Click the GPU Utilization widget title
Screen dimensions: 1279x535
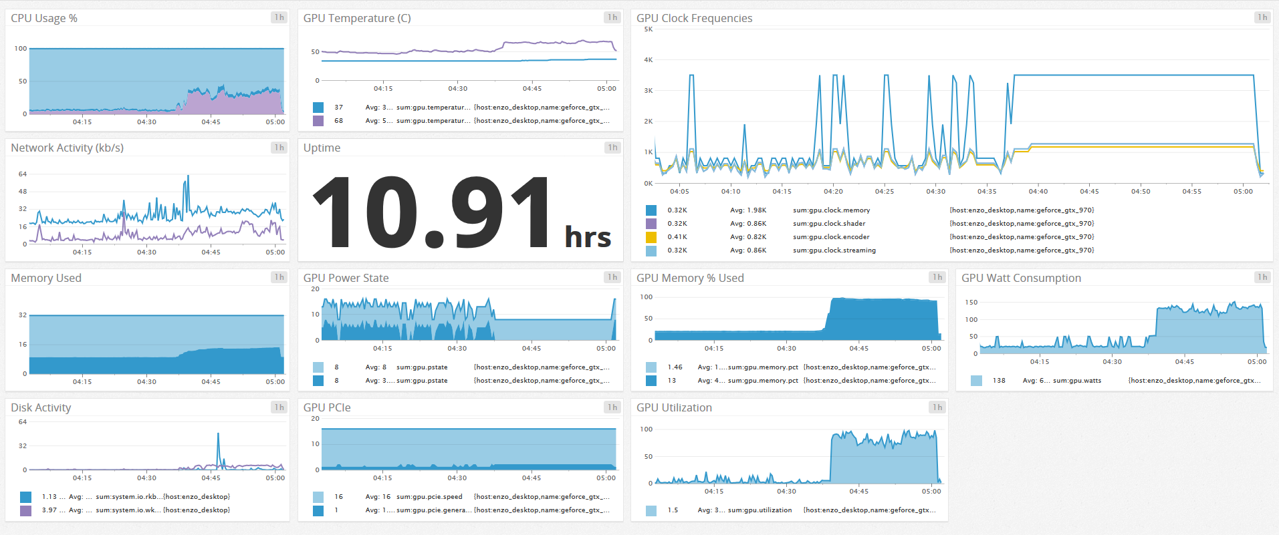674,407
